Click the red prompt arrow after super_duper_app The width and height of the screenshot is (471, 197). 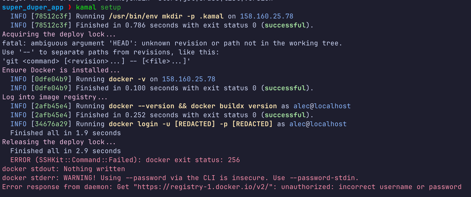[x=70, y=7]
